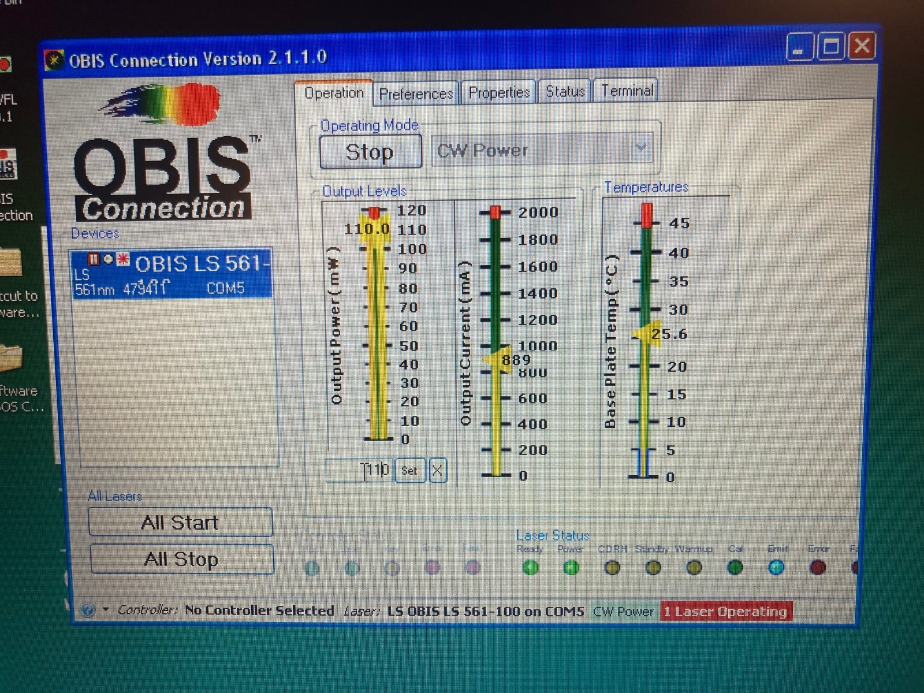
Task: Click 'No Controller Selected' status bar text
Action: pyautogui.click(x=259, y=610)
